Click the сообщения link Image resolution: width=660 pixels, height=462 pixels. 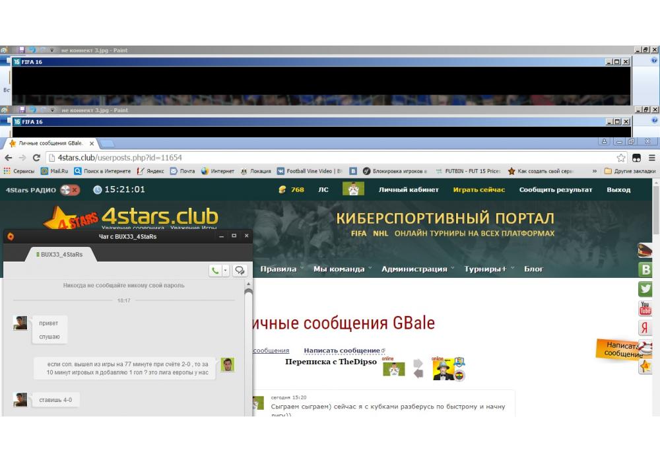(x=271, y=350)
